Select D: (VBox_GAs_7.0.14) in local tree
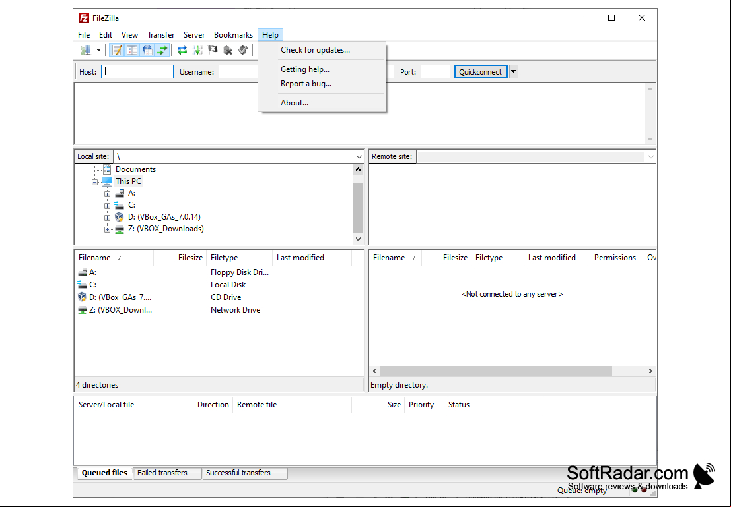 point(164,217)
